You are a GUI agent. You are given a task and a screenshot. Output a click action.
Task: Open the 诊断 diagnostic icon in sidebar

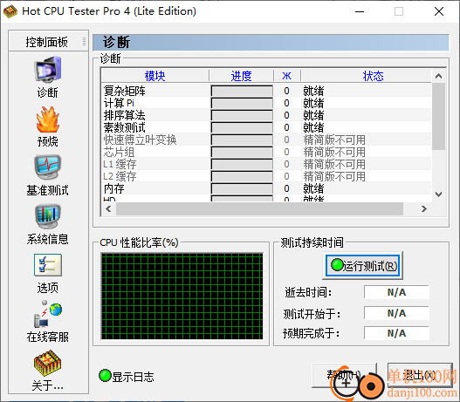[x=48, y=70]
